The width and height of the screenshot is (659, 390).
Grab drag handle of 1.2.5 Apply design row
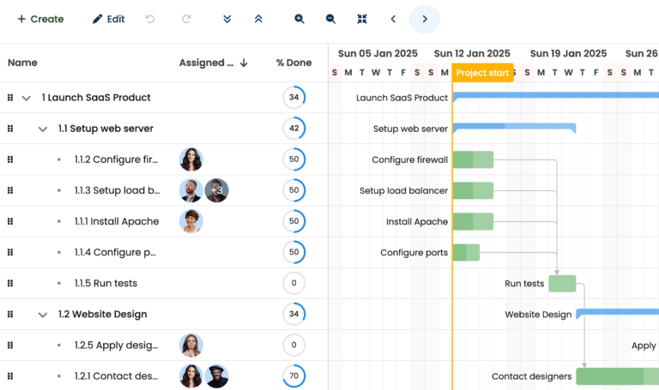point(10,345)
